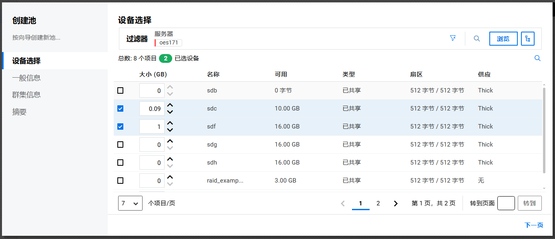Click the filter funnel icon
Viewport: 555px width, 239px height.
pyautogui.click(x=453, y=38)
